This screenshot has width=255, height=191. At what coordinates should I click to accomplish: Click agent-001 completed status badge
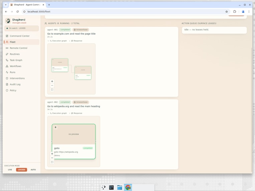[65, 30]
